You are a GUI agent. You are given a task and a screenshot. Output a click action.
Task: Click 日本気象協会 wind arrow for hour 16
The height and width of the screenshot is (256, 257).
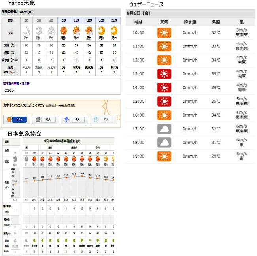pos(90,241)
